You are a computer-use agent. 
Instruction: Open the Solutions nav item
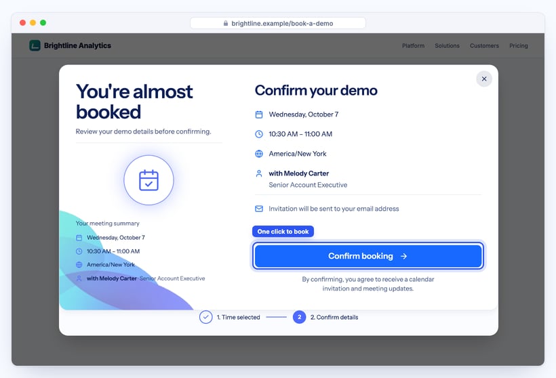click(x=447, y=45)
